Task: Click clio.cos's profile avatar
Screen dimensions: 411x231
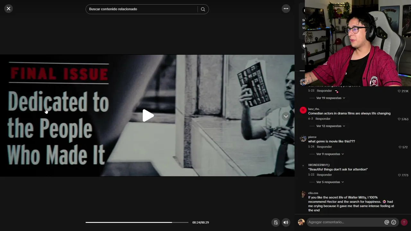Action: click(303, 194)
